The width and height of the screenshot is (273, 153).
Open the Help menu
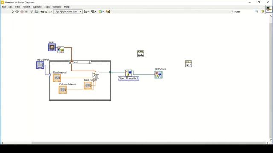click(x=67, y=7)
